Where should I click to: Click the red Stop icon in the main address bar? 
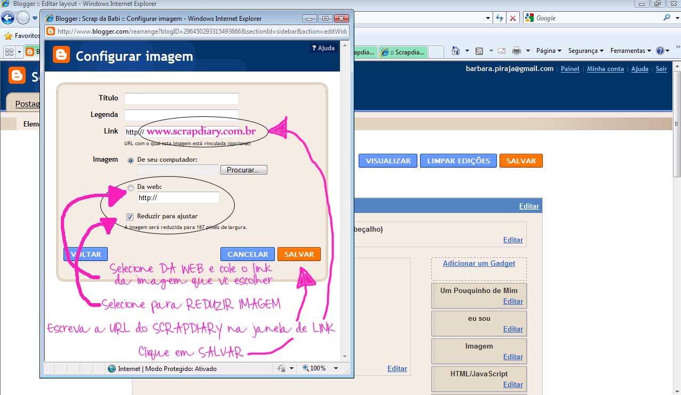pyautogui.click(x=513, y=18)
